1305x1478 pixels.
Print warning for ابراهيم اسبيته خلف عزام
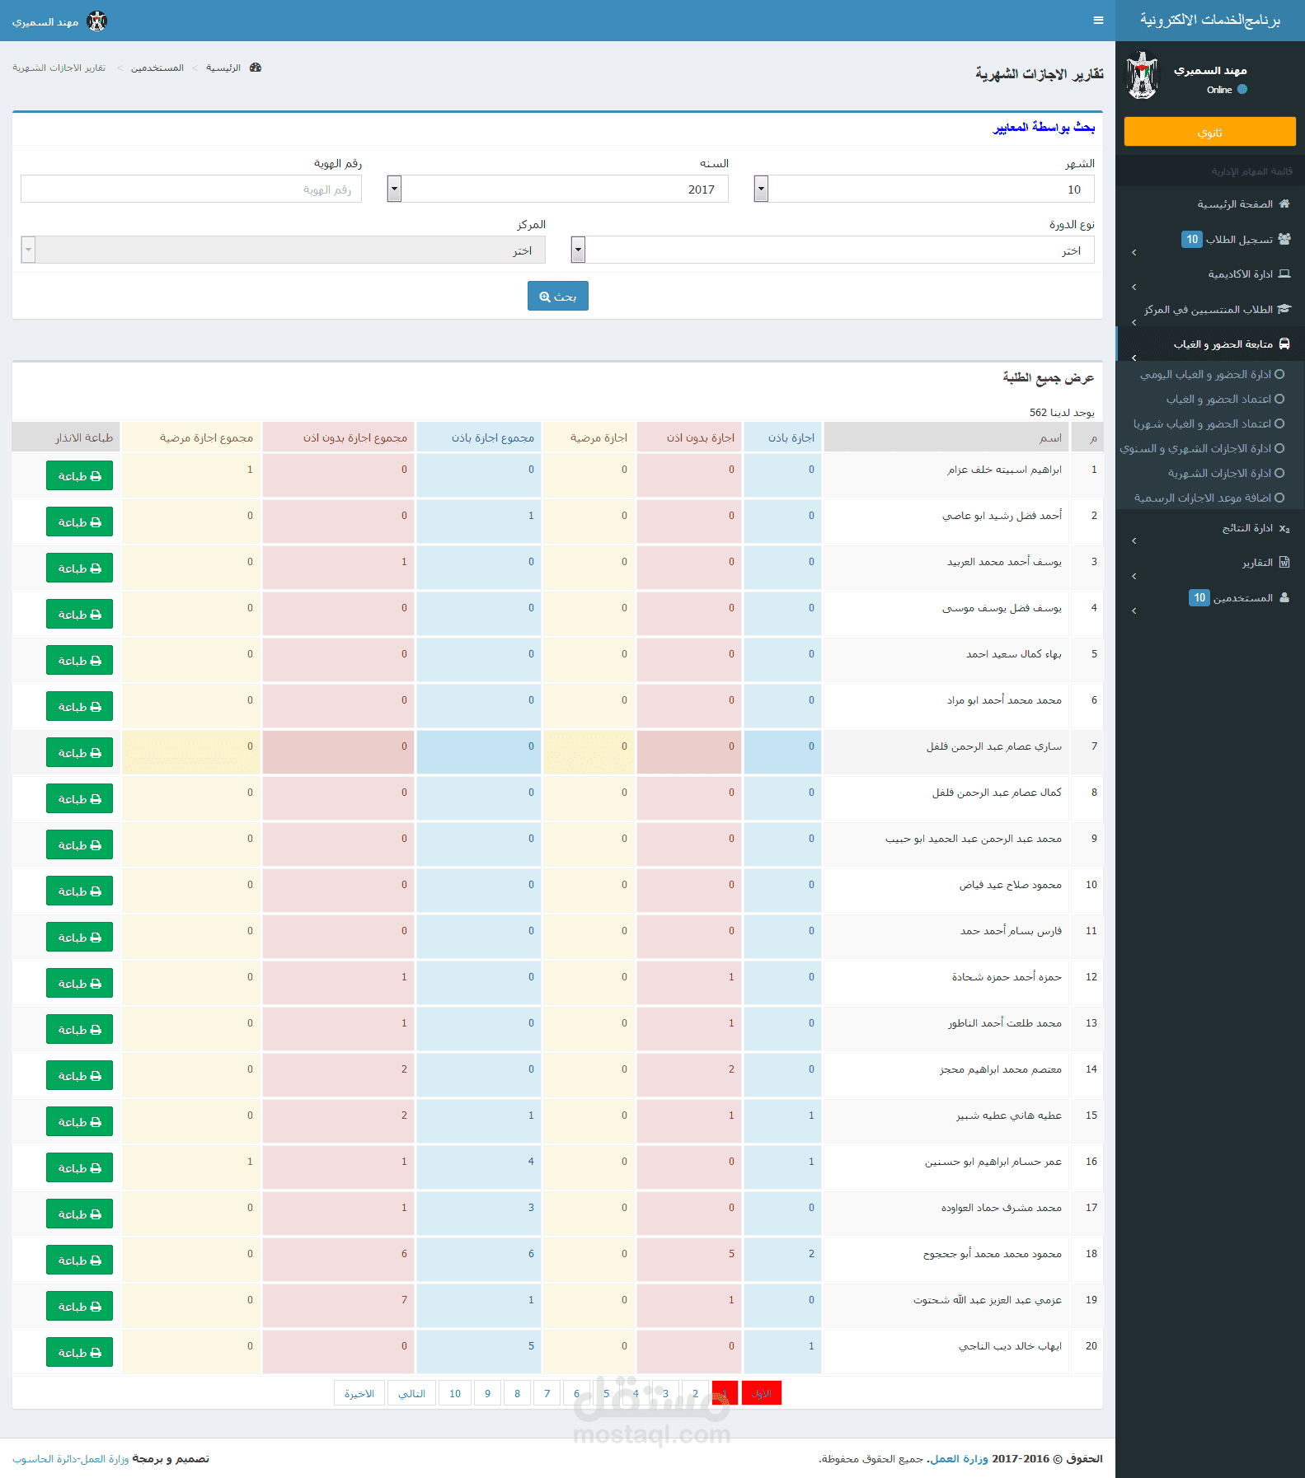[79, 475]
